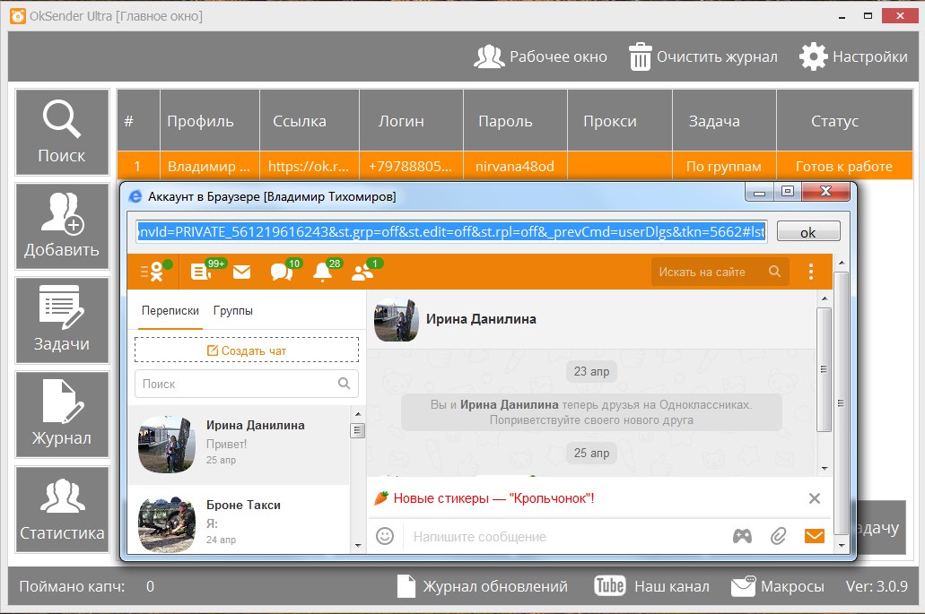
Task: Open the Статистика panel
Action: point(61,509)
